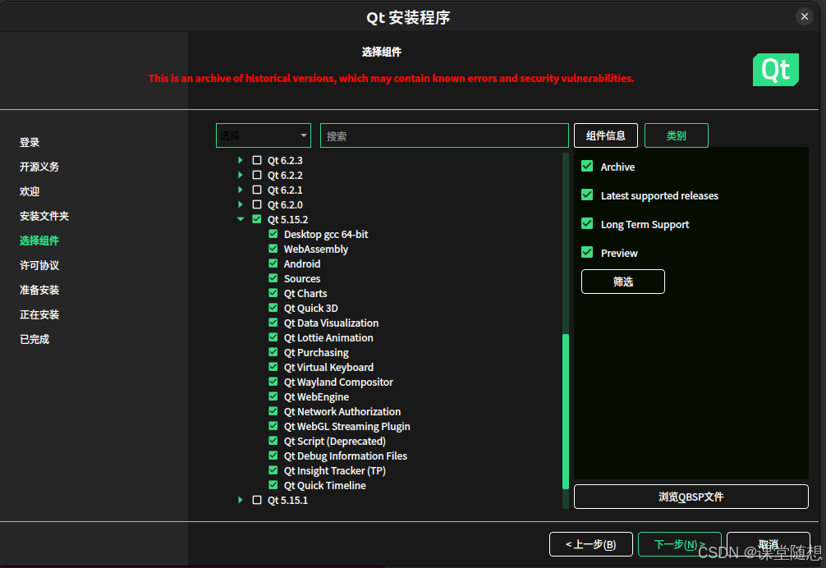Viewport: 826px width, 568px height.
Task: Select 已完成 step in sidebar
Action: coord(34,340)
